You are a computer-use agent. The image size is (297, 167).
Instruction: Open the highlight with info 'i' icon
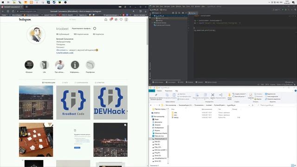(x=75, y=65)
